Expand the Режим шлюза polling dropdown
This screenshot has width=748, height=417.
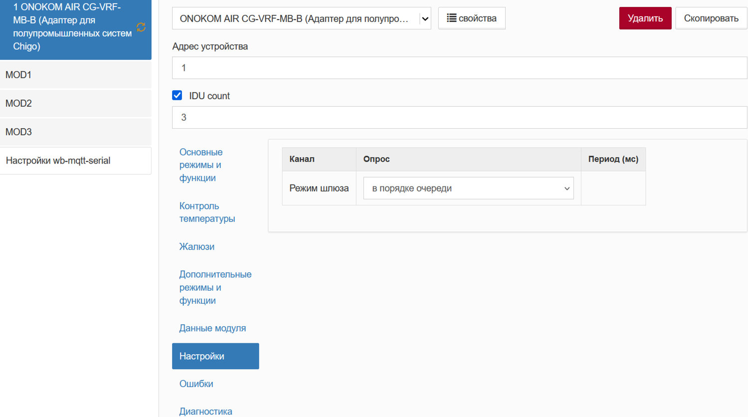[468, 188]
